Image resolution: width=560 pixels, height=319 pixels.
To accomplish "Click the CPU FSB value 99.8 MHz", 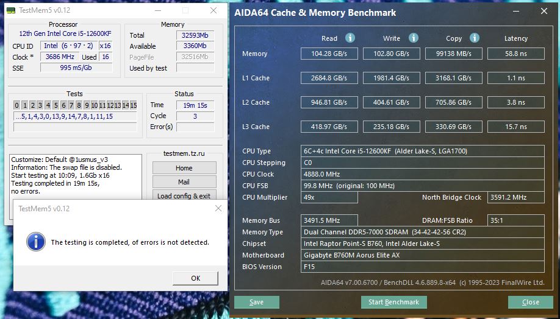I will [x=423, y=186].
